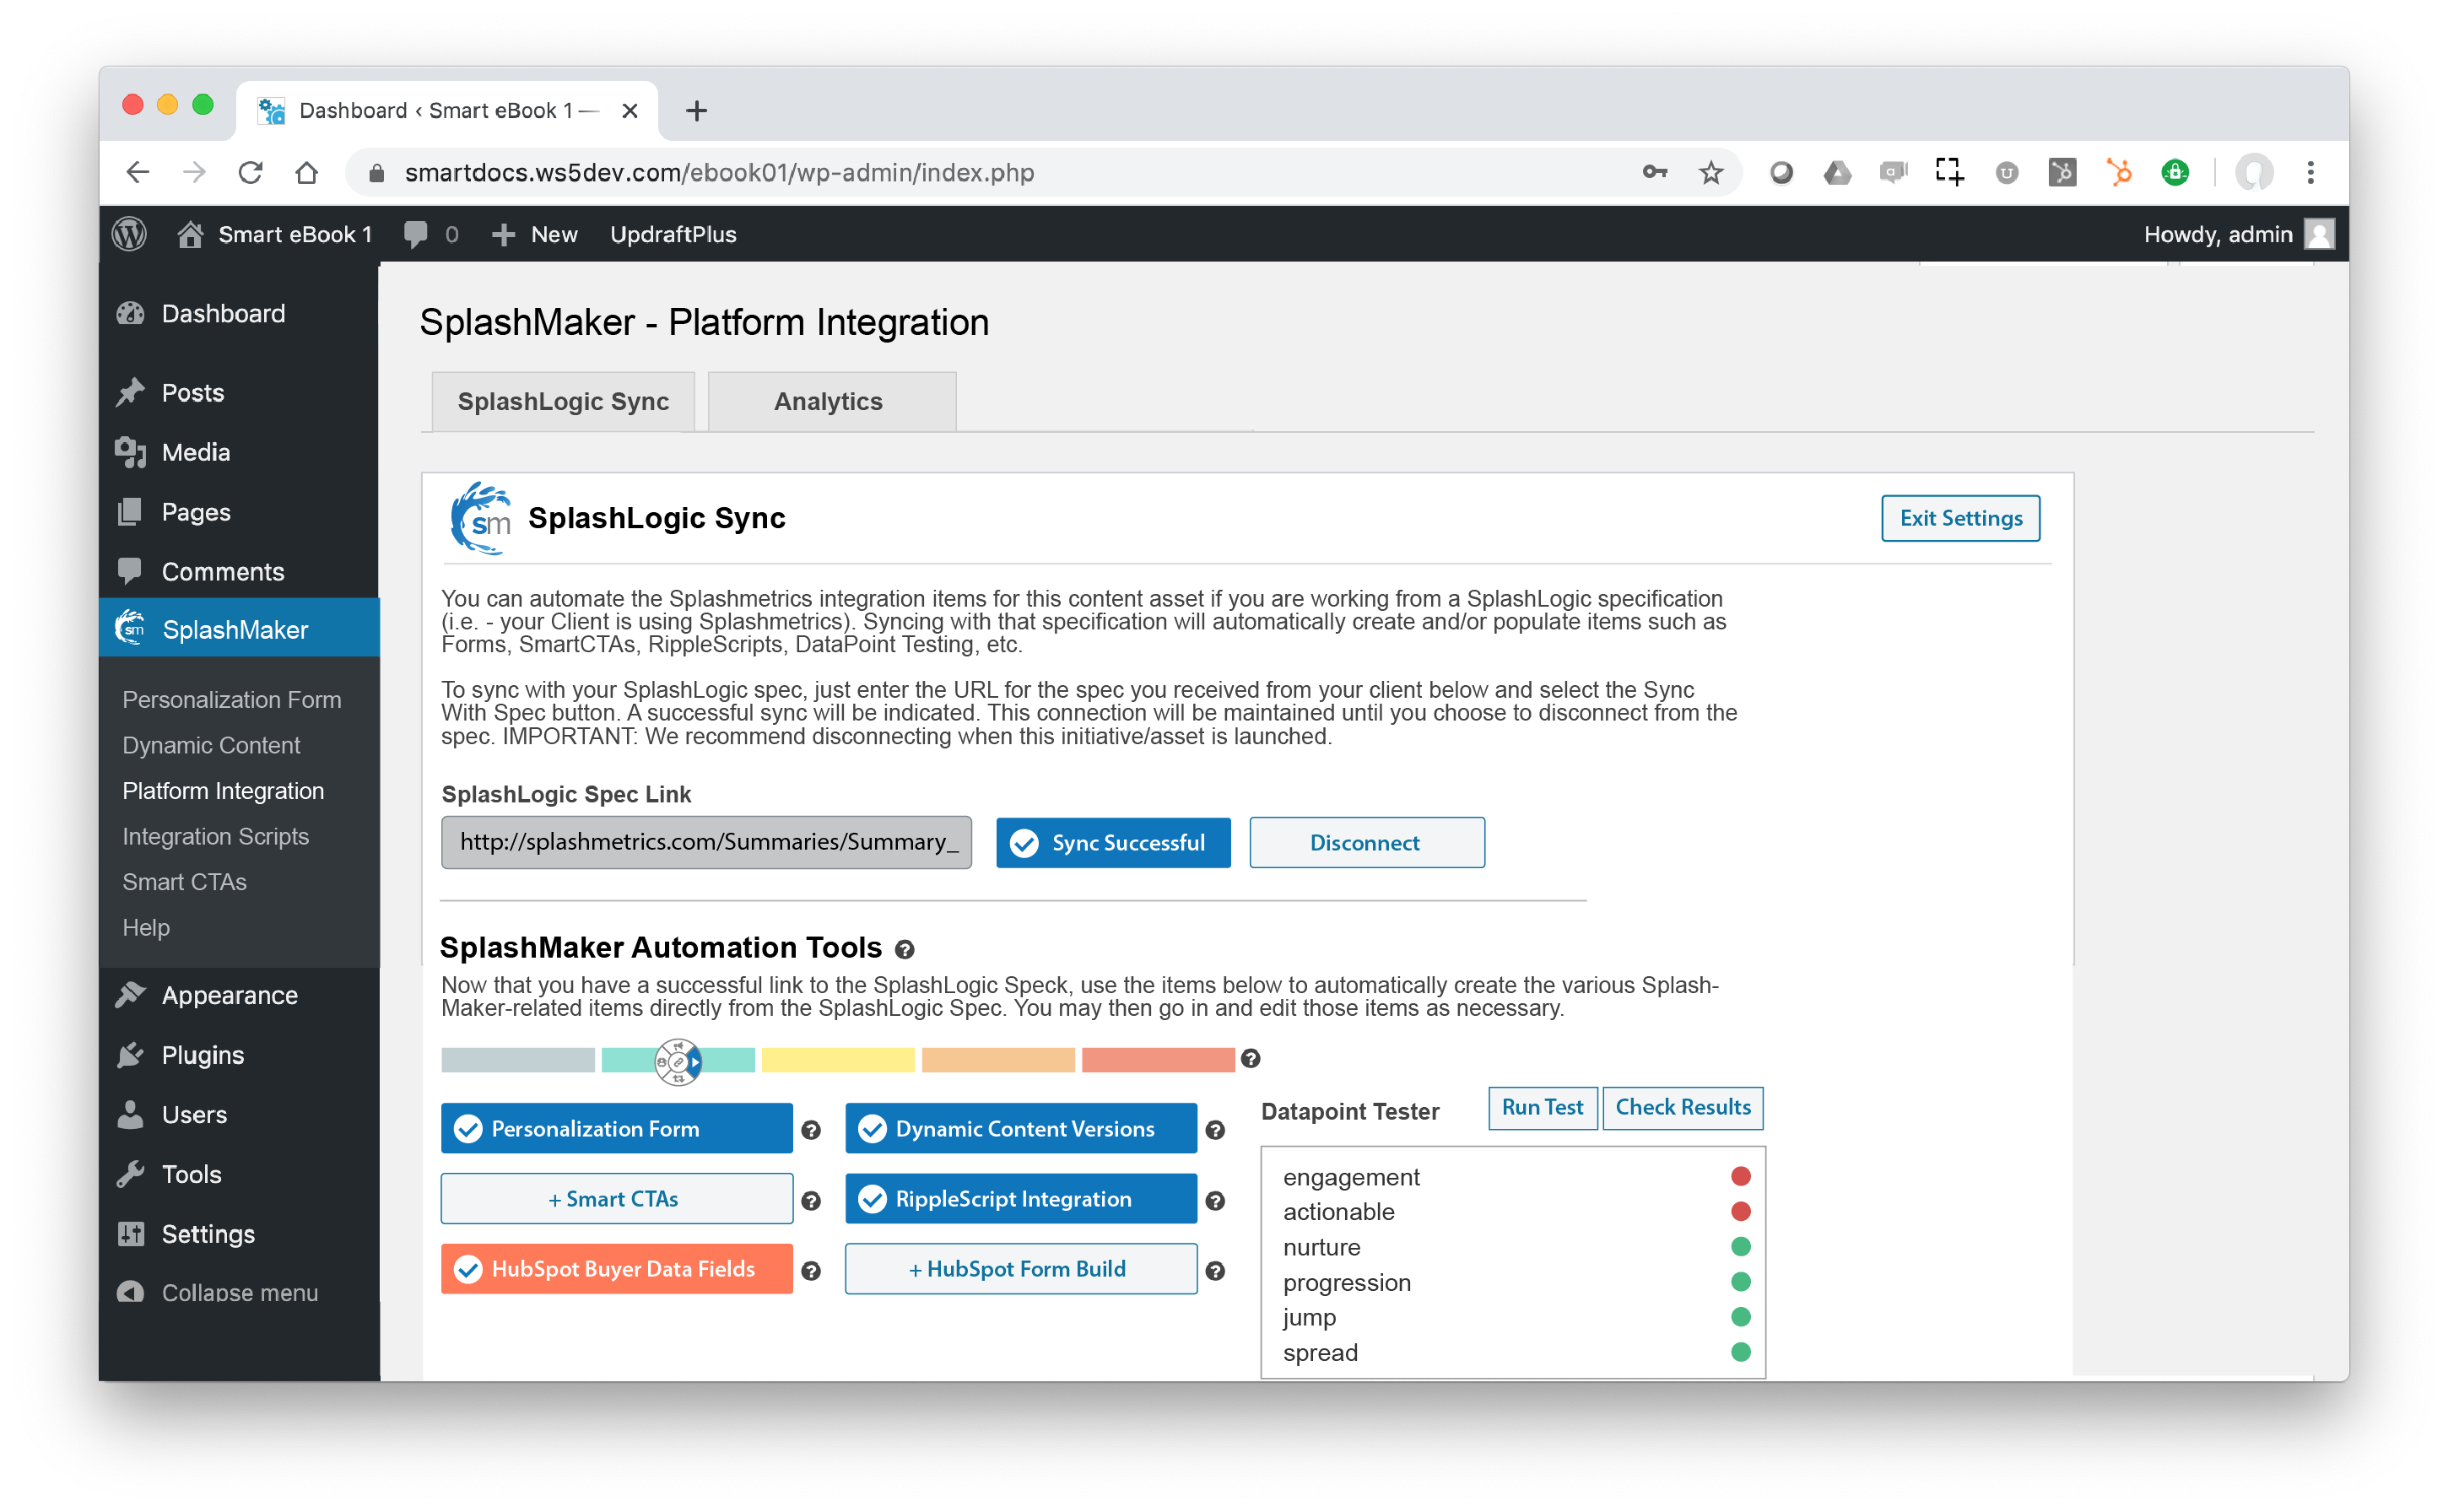
Task: Open the SplashMaker section in the sidebar
Action: pos(235,629)
